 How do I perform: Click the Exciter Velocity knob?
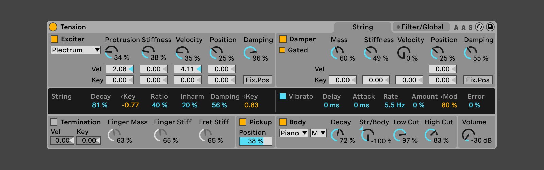182,53
